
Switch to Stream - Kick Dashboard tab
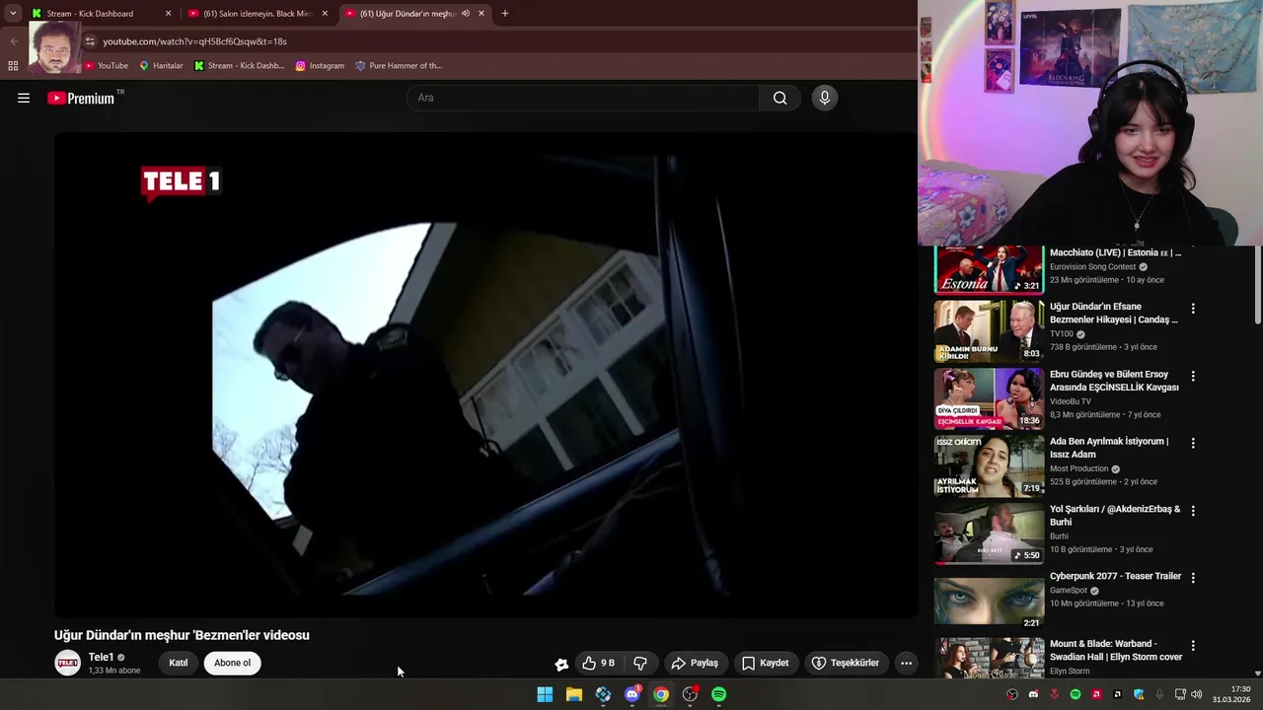point(100,14)
